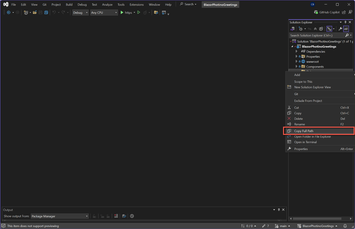Click Start Without Debugging outline play icon
Image resolution: width=355 pixels, height=229 pixels.
[139, 12]
